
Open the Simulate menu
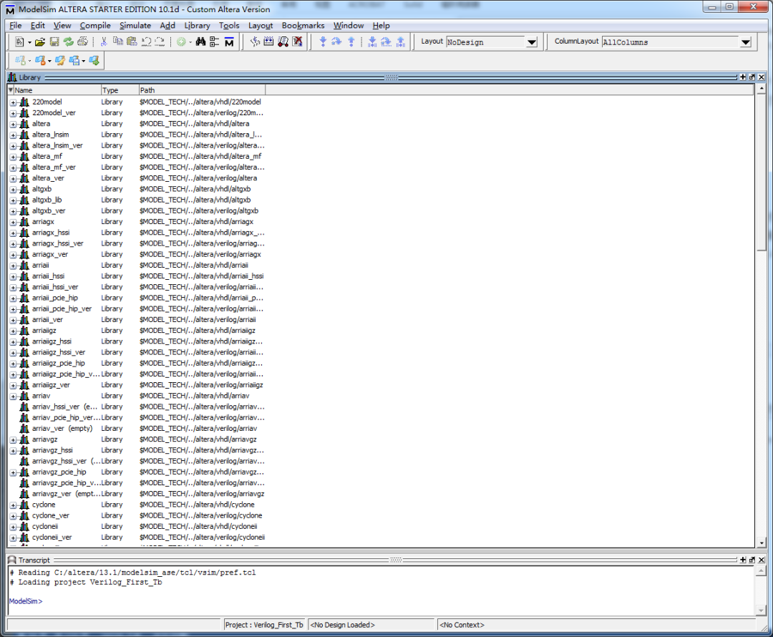pos(135,25)
